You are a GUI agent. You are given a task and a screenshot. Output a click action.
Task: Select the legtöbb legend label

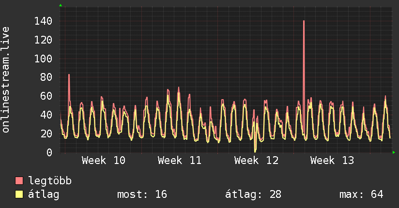click(x=50, y=180)
